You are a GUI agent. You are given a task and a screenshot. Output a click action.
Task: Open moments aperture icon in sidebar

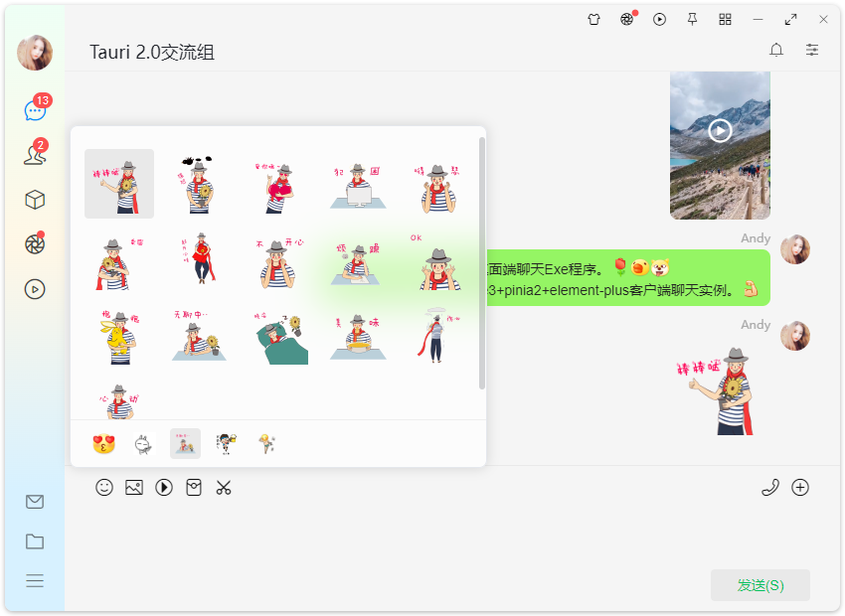coord(35,244)
